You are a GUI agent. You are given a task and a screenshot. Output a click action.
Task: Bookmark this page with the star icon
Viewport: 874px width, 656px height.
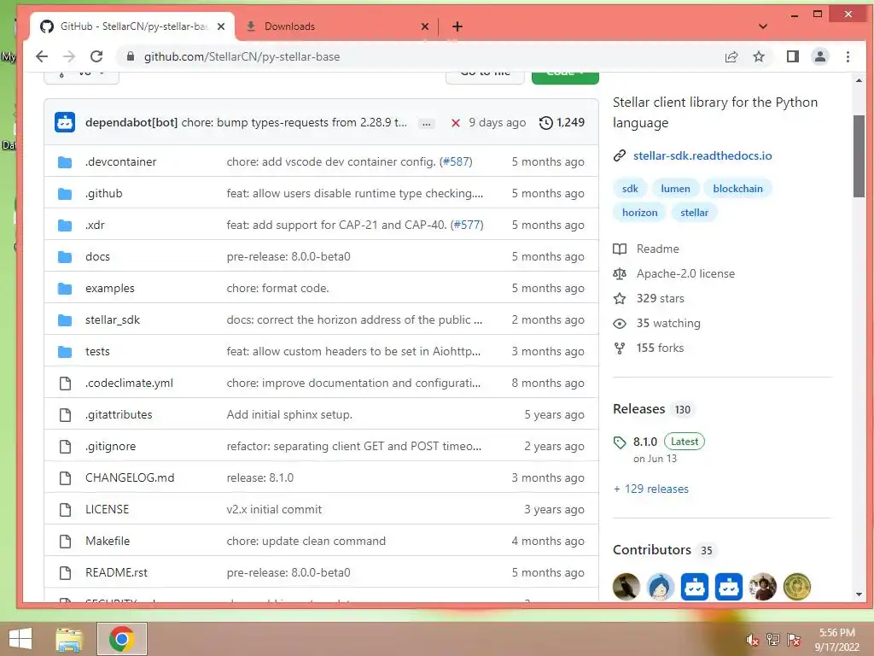click(759, 56)
